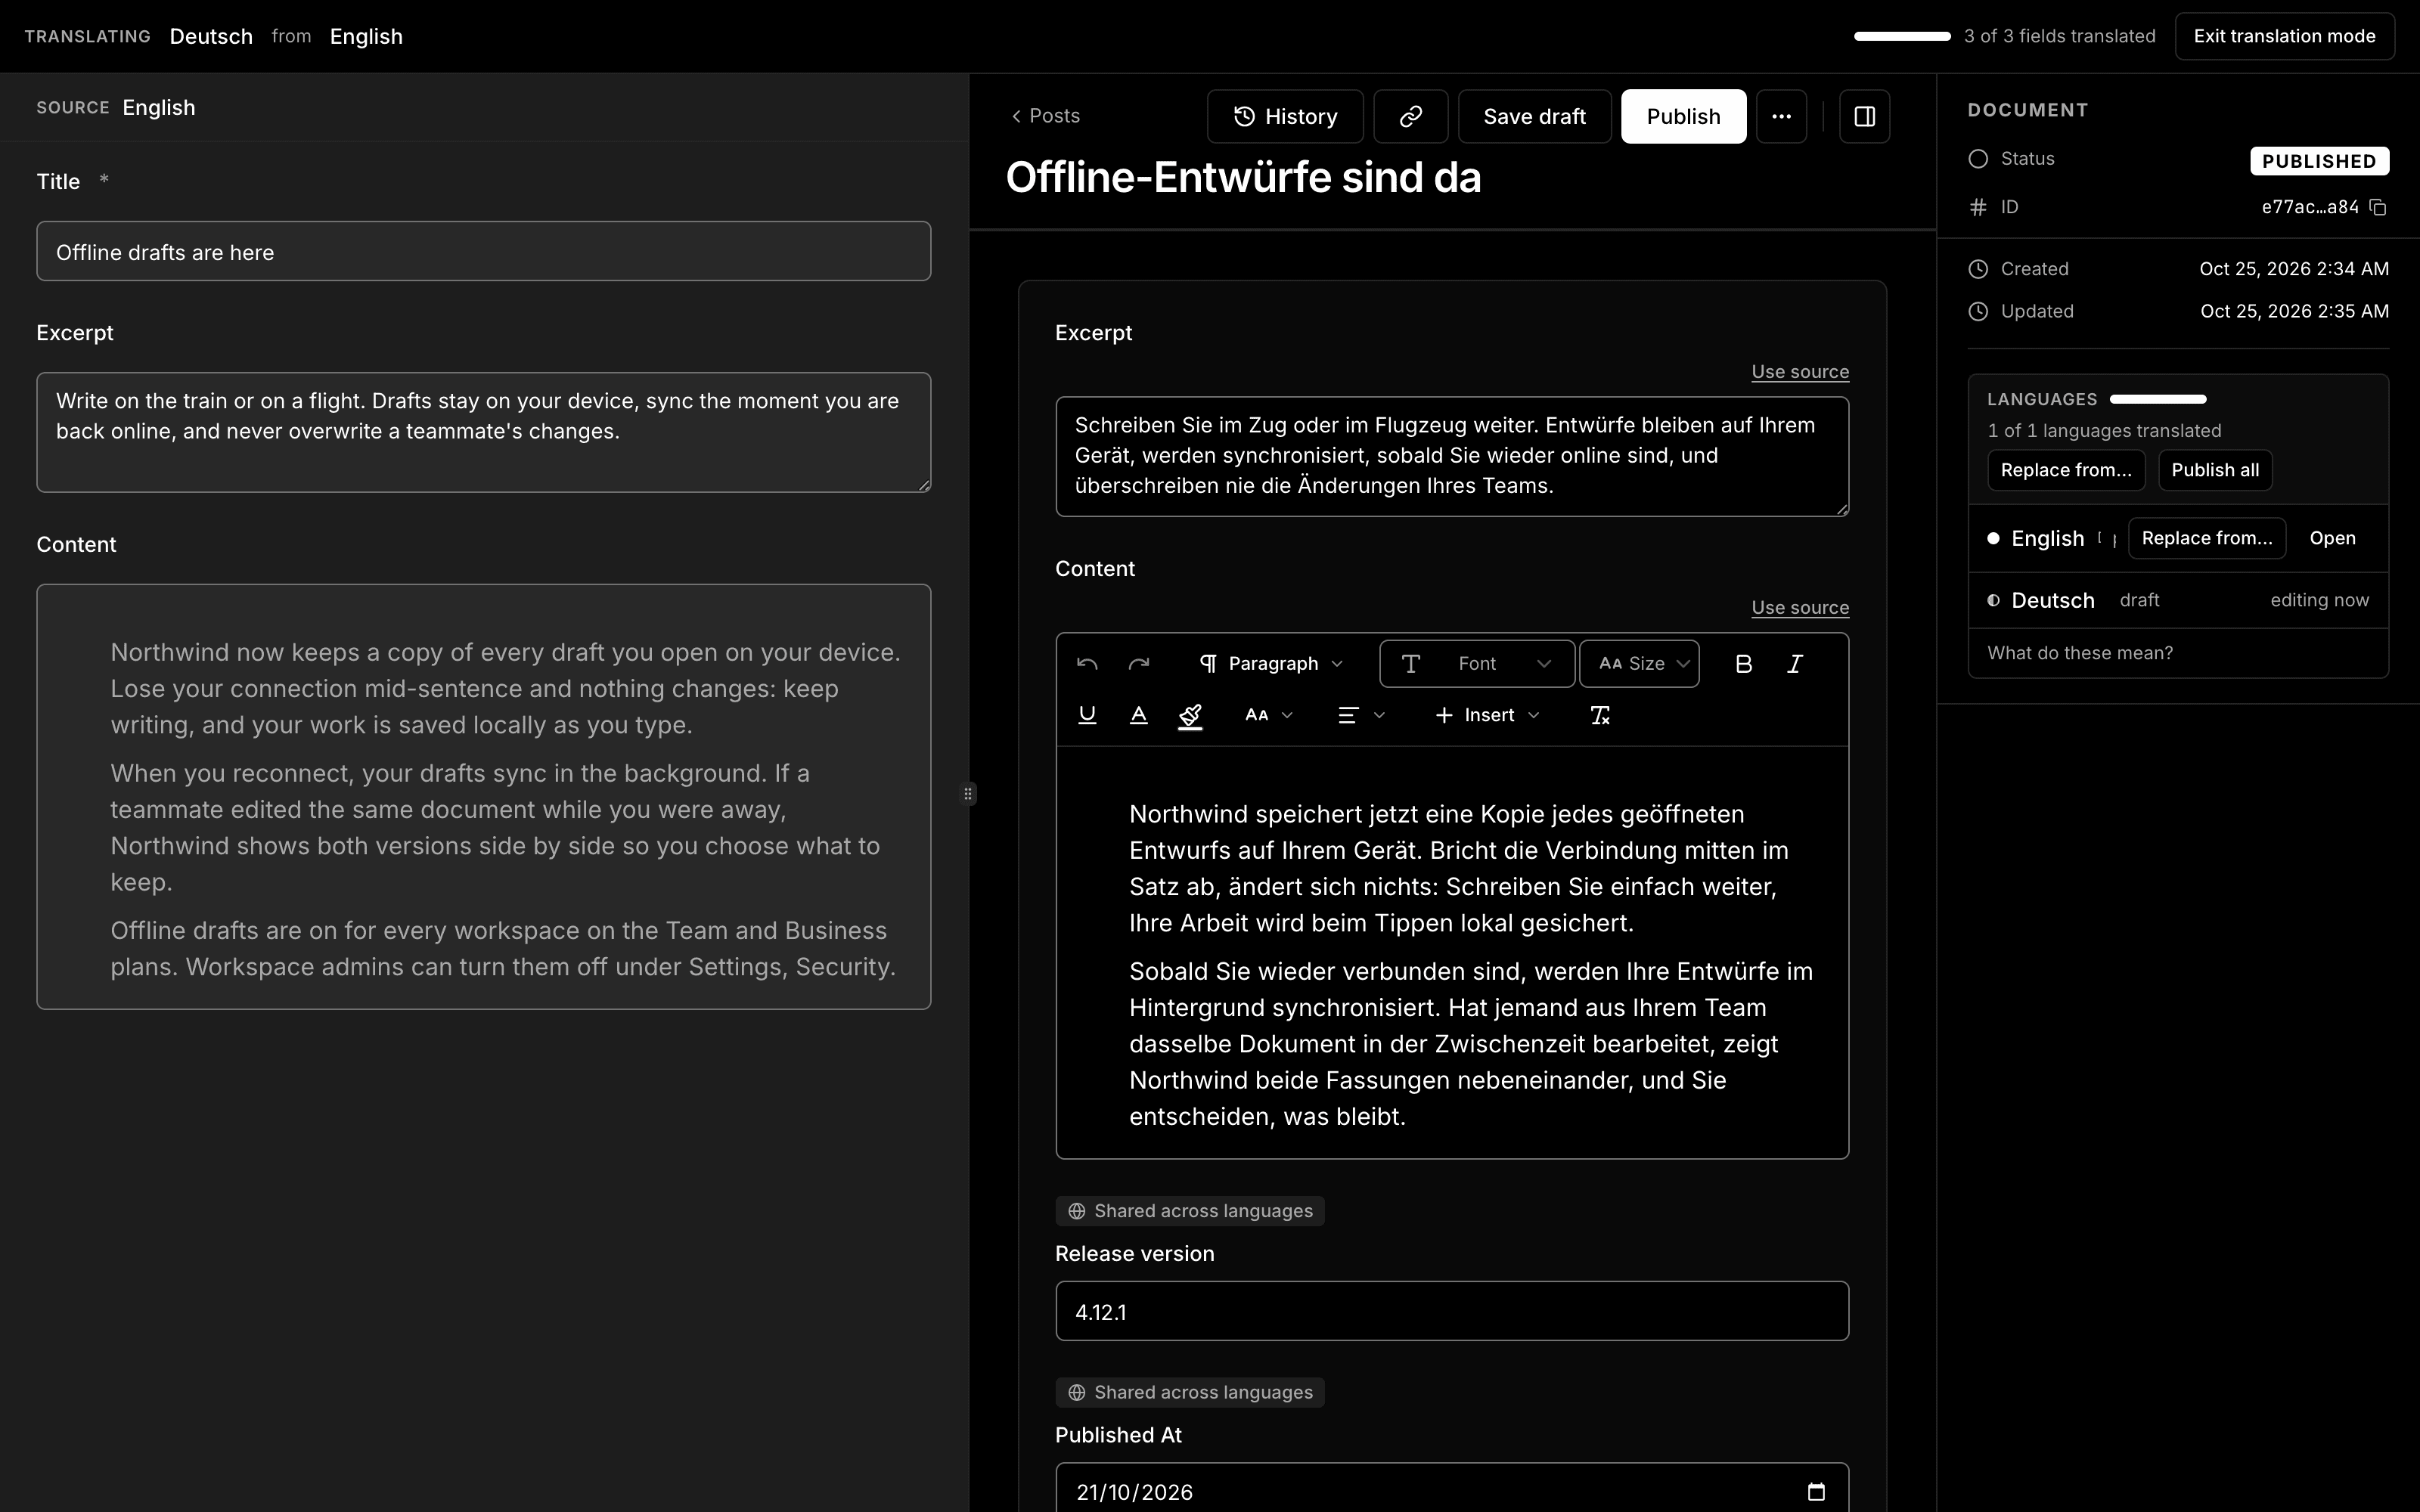
Task: Toggle bold formatting
Action: pos(1743,664)
